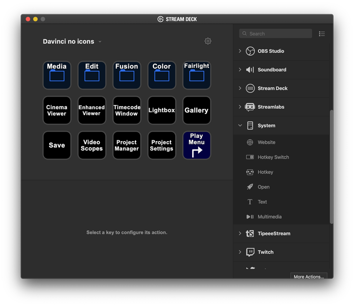Open the Edit folder key
This screenshot has height=306, width=354.
tap(92, 75)
